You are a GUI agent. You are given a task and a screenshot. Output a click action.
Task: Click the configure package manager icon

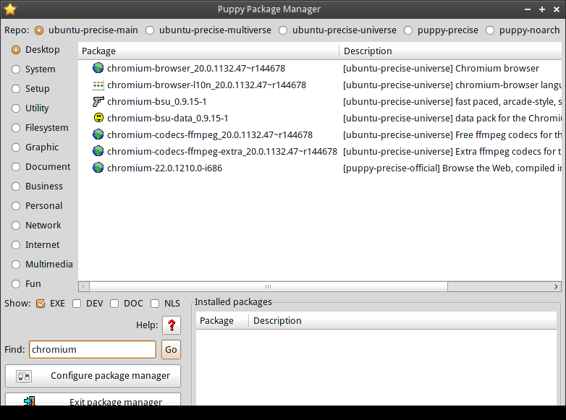(24, 377)
